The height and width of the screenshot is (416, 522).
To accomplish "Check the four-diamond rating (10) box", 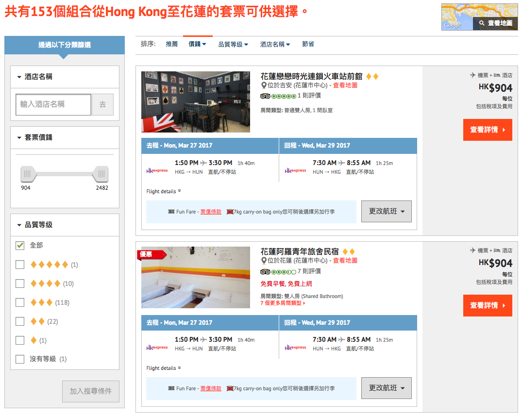I will point(20,283).
